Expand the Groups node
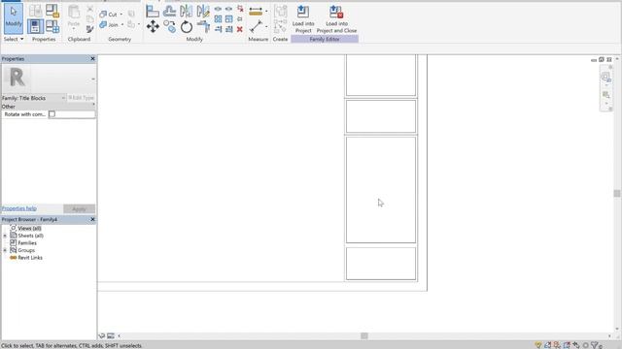Screen dimensions: 622x349 [x=5, y=250]
